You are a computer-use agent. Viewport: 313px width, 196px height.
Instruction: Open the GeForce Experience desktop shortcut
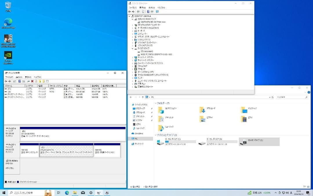[8, 56]
